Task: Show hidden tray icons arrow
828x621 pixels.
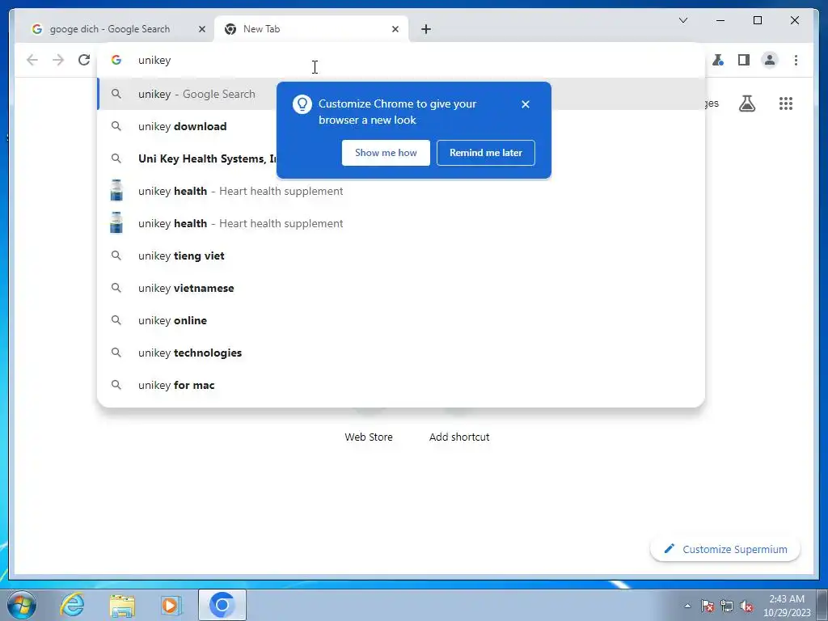Action: (x=687, y=606)
